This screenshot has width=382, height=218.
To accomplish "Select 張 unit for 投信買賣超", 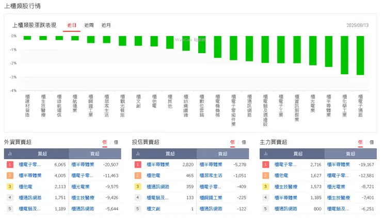I will coord(232,142).
